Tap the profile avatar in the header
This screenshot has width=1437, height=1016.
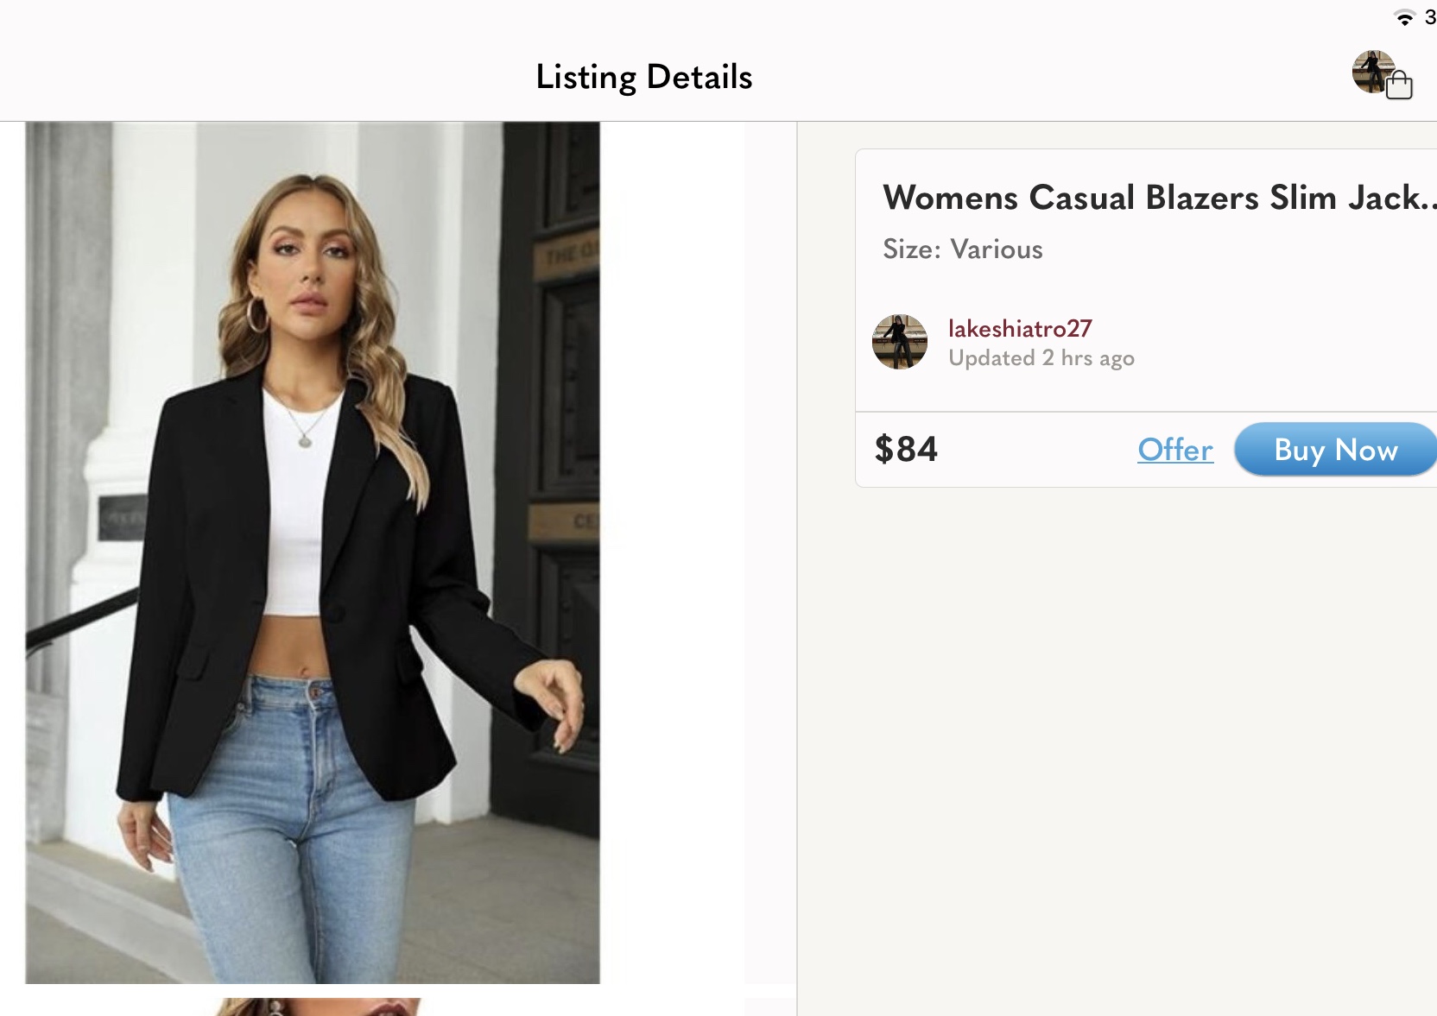tap(1373, 72)
